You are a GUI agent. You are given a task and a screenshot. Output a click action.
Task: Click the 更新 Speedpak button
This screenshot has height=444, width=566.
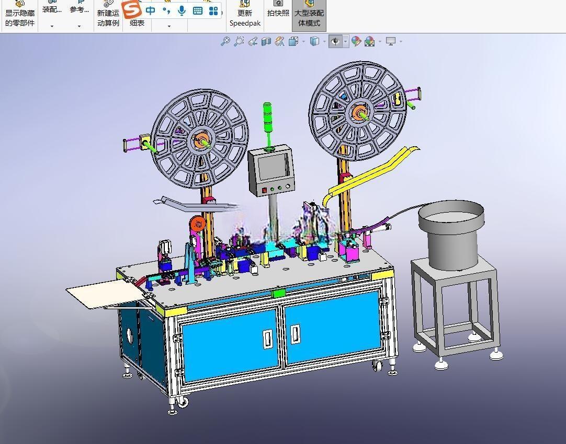245,16
